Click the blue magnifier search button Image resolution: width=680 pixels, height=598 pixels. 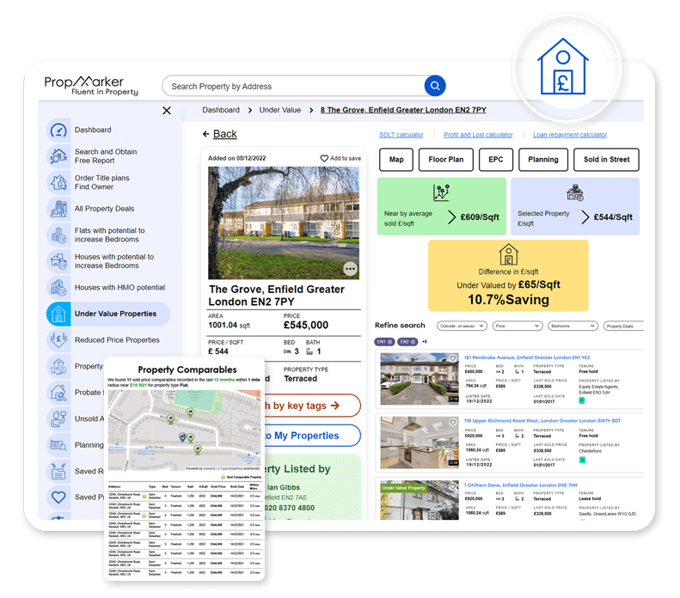point(434,86)
